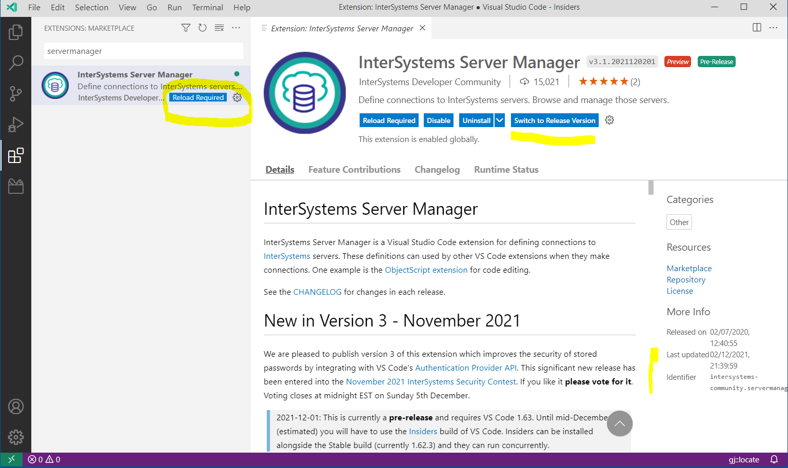788x468 pixels.
Task: Open the Help menu
Action: [x=242, y=7]
